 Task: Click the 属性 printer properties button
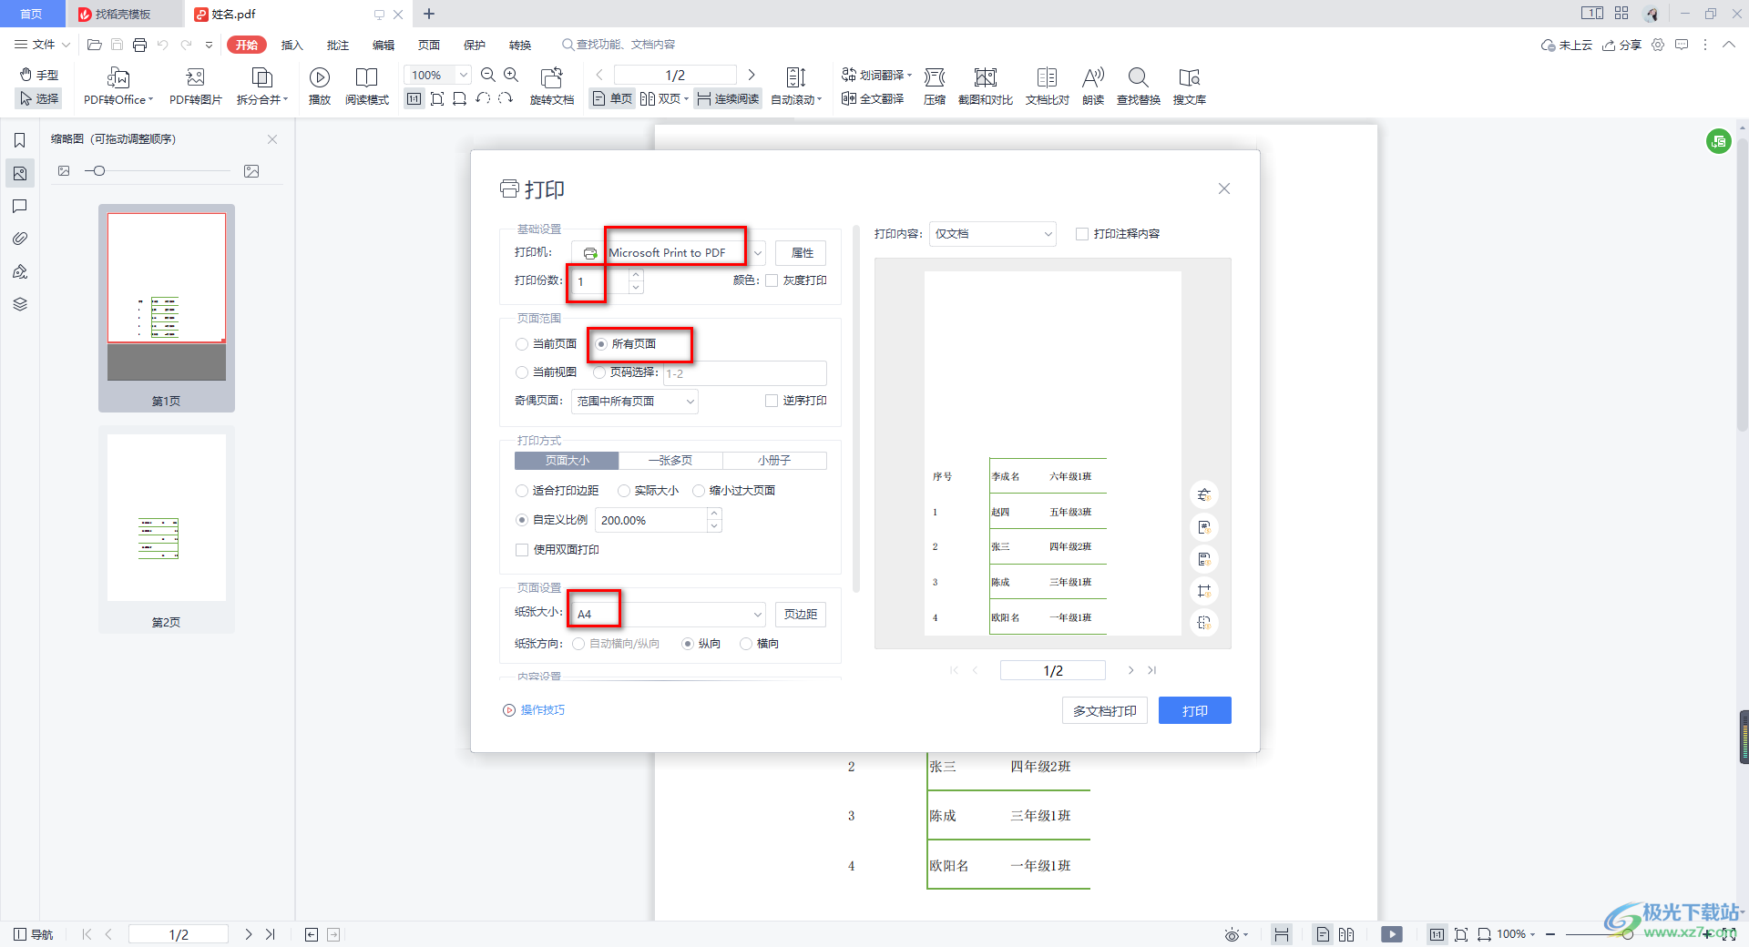802,253
